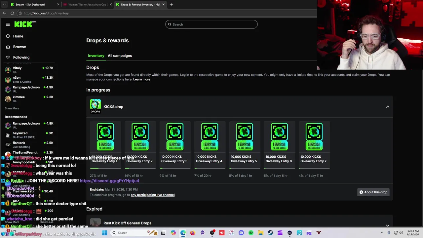The width and height of the screenshot is (423, 238).
Task: Open any participating live channel link
Action: (x=153, y=195)
